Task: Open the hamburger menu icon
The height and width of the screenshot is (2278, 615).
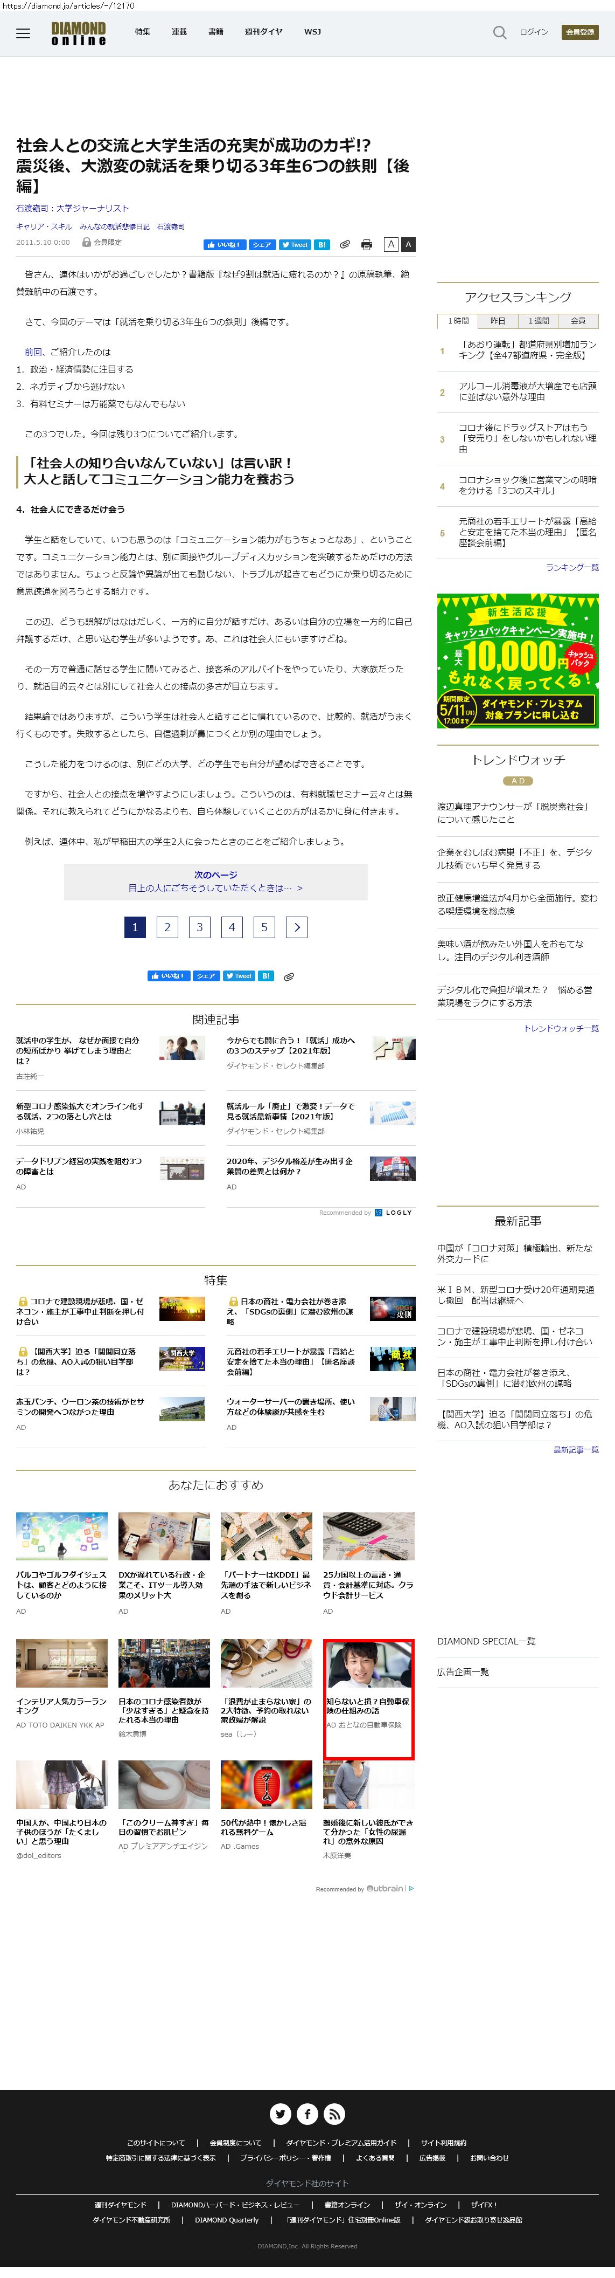Action: click(x=23, y=33)
